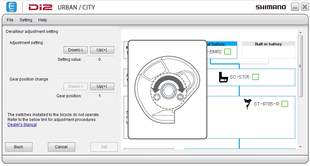Click the scrollbar down arrow
The image size is (310, 166).
click(300, 147)
